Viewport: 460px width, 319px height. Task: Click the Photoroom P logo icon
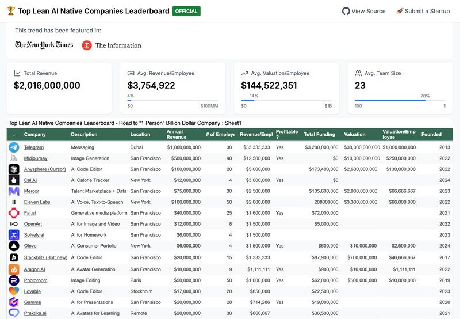tap(14, 280)
